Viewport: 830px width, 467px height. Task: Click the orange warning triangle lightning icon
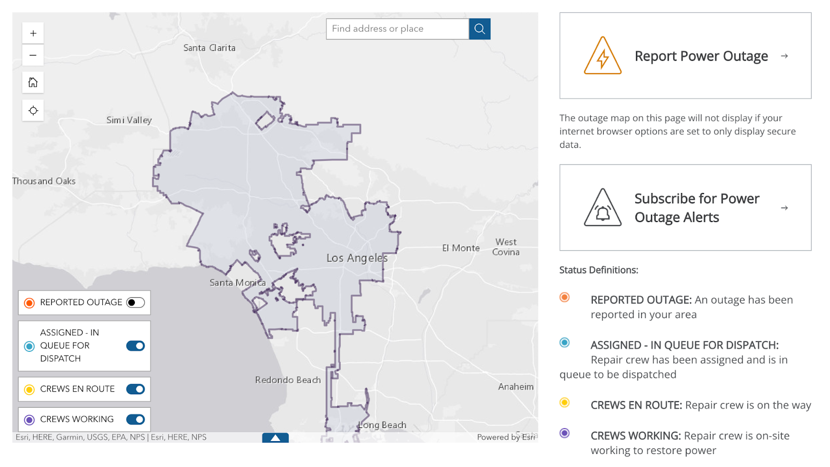(602, 56)
